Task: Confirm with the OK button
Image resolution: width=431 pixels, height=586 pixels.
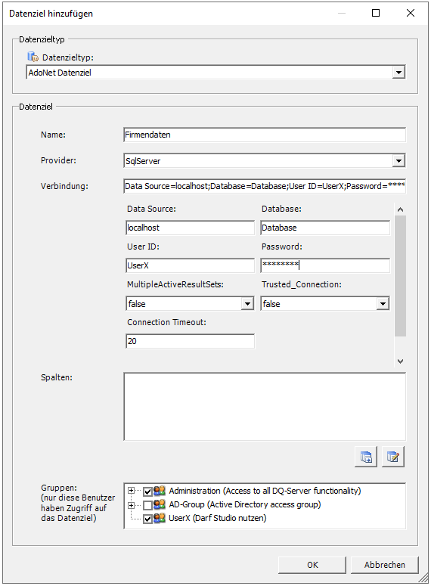Action: click(312, 565)
